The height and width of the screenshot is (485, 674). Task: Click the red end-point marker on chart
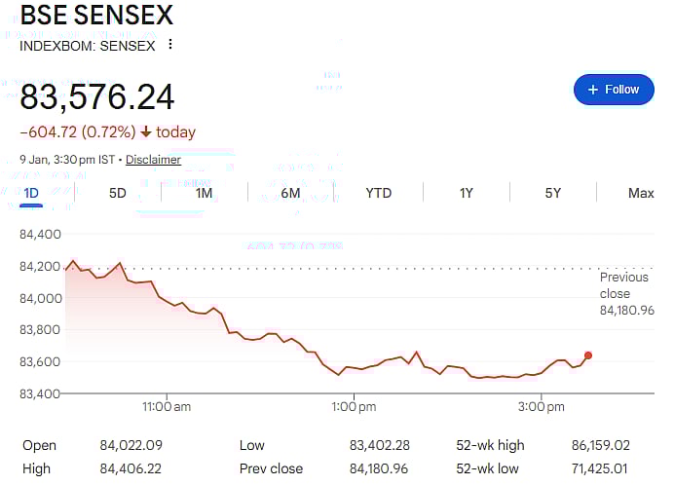coord(587,355)
